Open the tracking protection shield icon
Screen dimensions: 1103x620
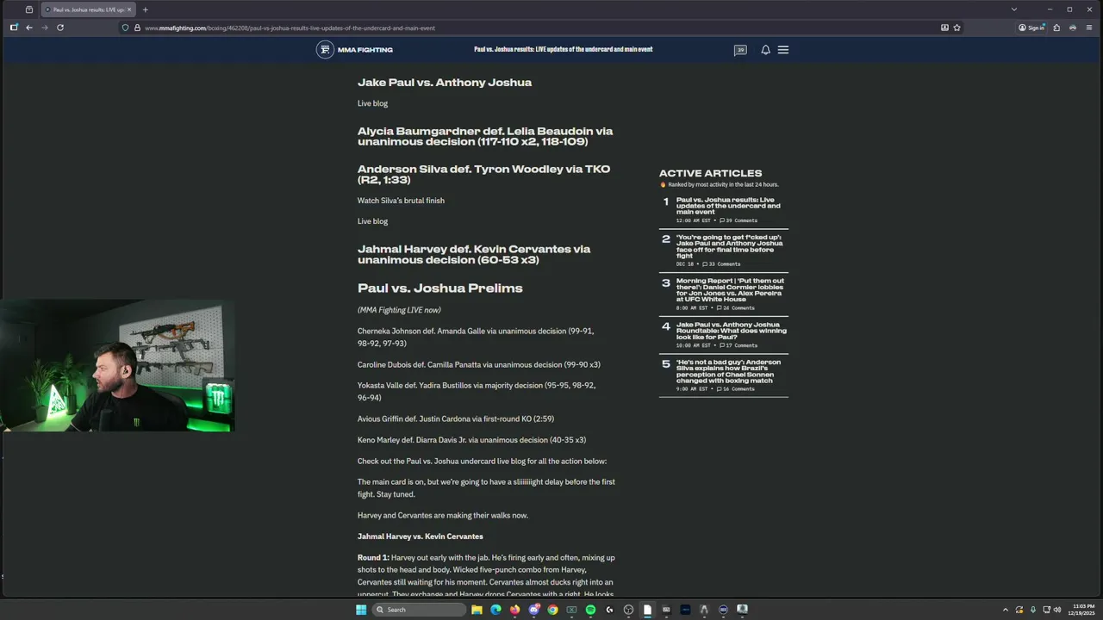(126, 28)
